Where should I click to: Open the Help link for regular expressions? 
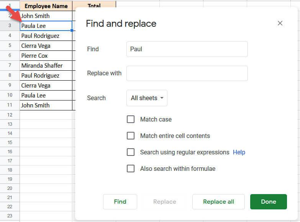click(x=239, y=152)
